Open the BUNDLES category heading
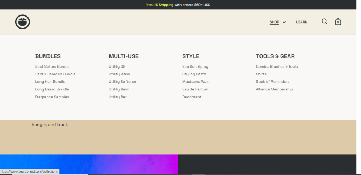The height and width of the screenshot is (175, 361). click(x=48, y=56)
